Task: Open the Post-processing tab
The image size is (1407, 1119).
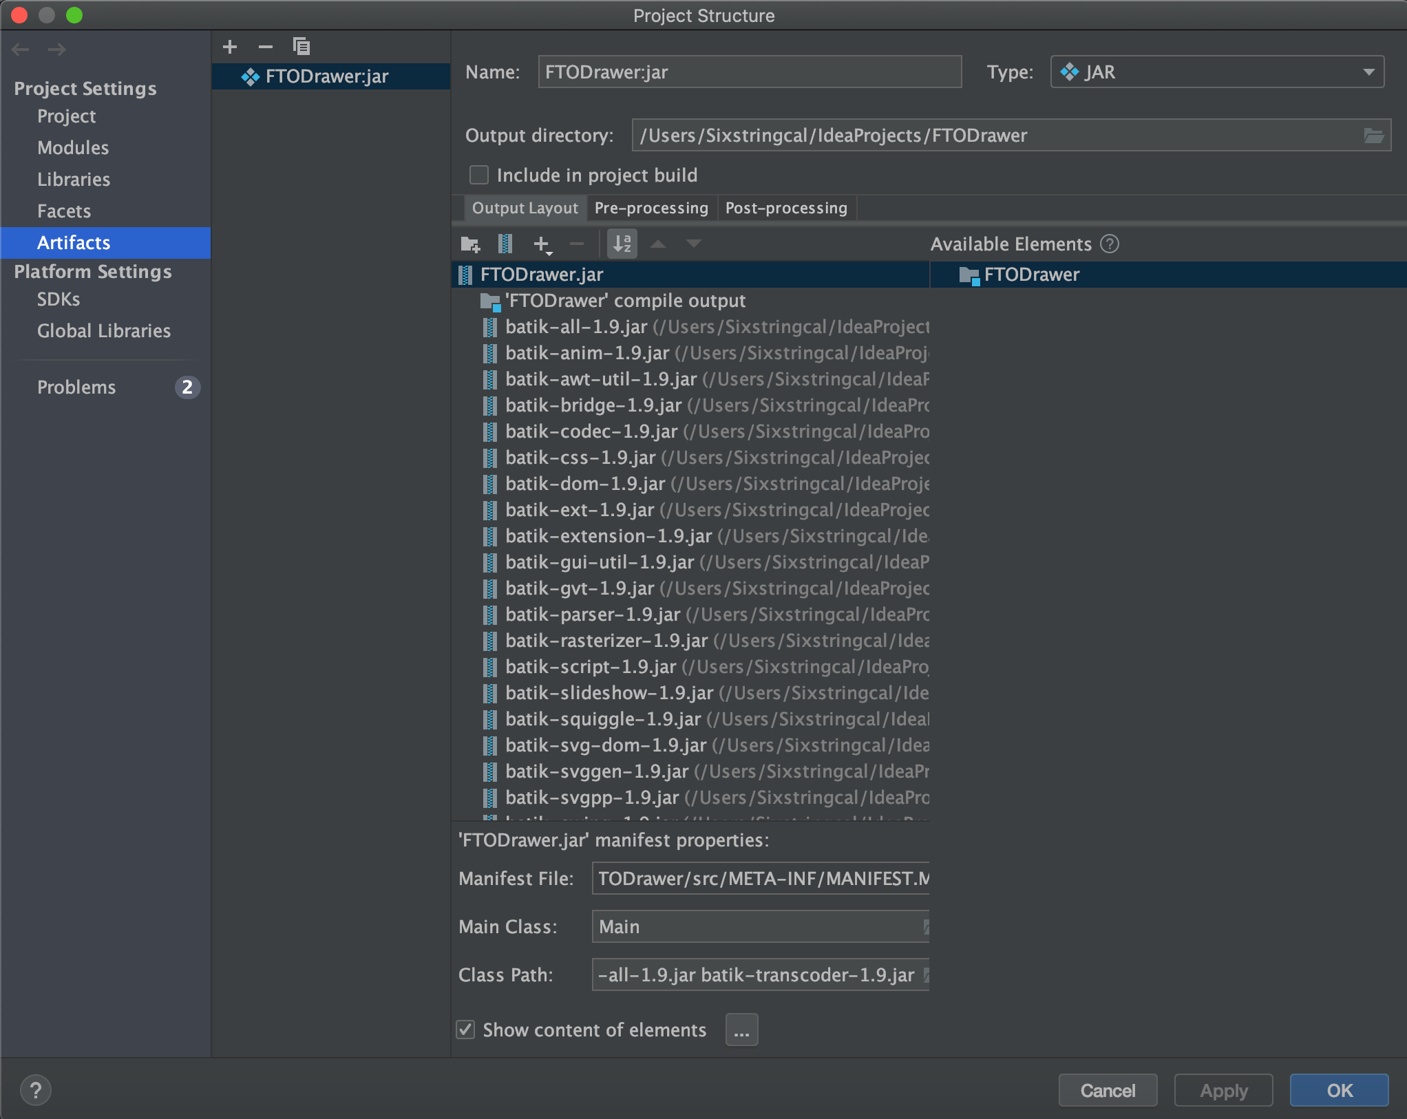Action: pos(786,208)
